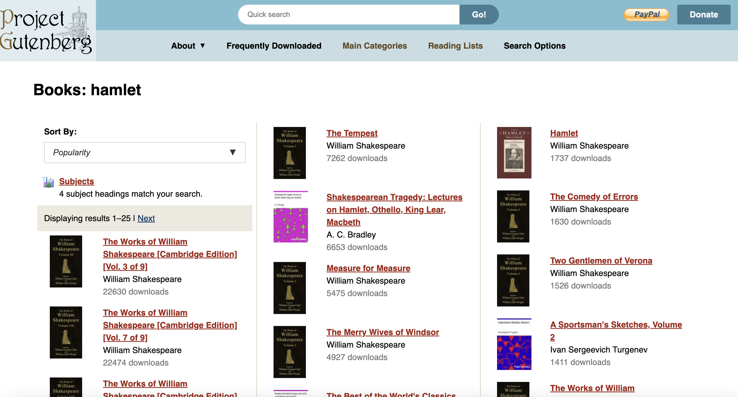Viewport: 738px width, 397px height.
Task: Open Shakespearean Tragedy Lectures title link
Action: point(394,209)
